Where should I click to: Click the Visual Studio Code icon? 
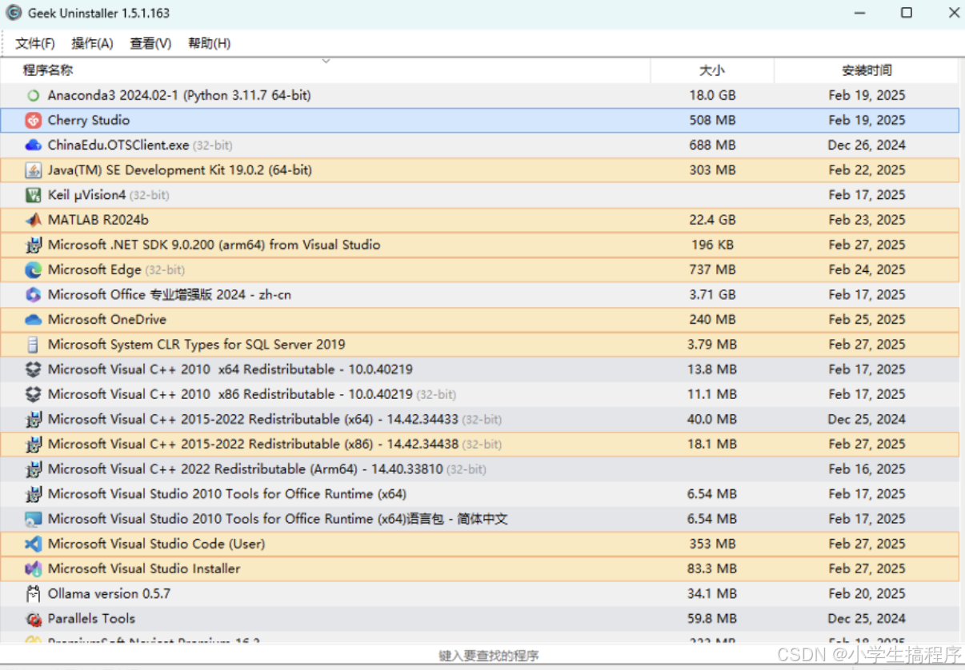click(33, 544)
